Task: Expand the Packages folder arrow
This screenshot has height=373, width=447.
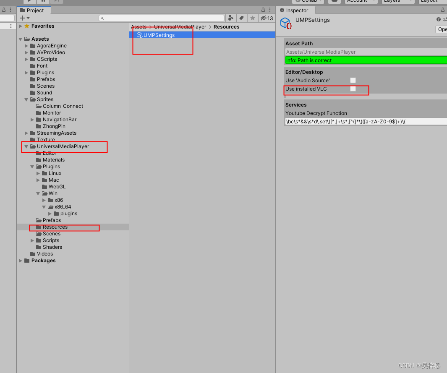Action: tap(21, 261)
